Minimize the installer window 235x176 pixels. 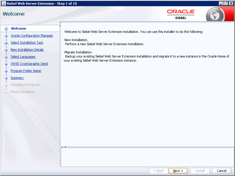(x=221, y=4)
